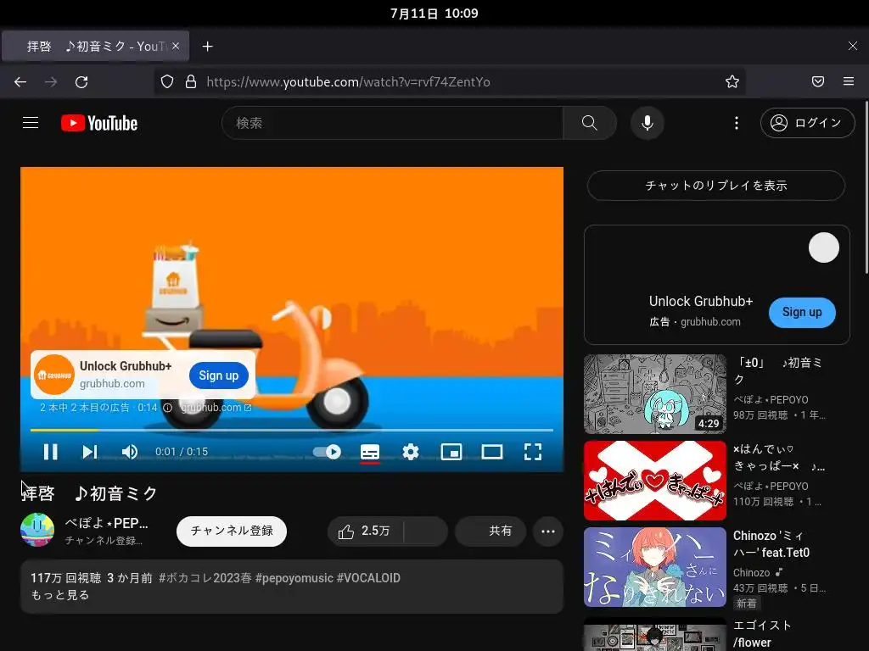Image resolution: width=869 pixels, height=651 pixels.
Task: Open more actions three-dot button
Action: (548, 531)
